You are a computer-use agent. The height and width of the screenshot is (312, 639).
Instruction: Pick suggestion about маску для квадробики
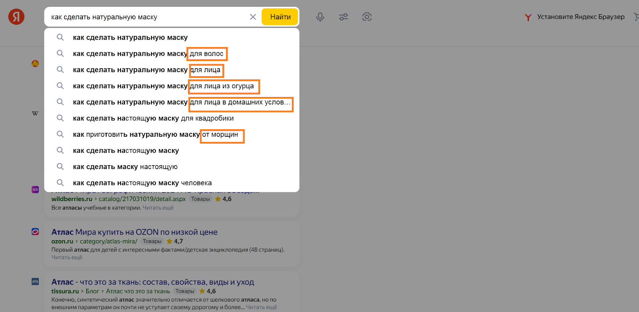coord(153,118)
